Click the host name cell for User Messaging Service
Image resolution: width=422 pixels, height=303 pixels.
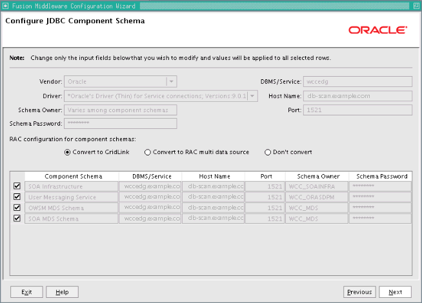(213, 197)
